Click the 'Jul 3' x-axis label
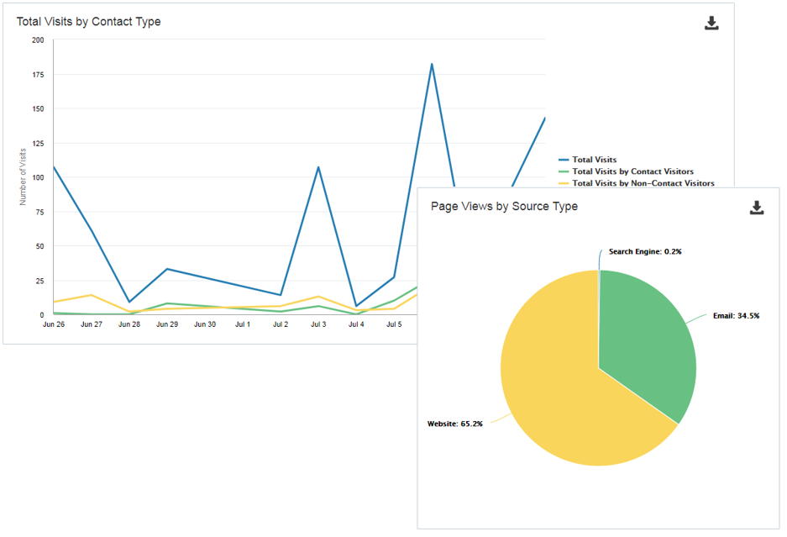The height and width of the screenshot is (537, 787). pos(318,324)
